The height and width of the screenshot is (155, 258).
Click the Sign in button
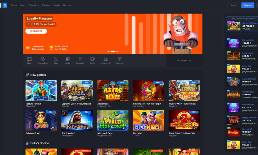point(233,5)
